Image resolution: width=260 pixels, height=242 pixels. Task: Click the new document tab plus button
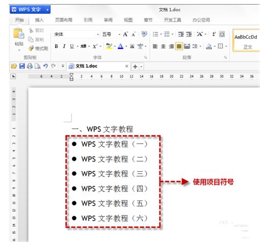point(135,67)
